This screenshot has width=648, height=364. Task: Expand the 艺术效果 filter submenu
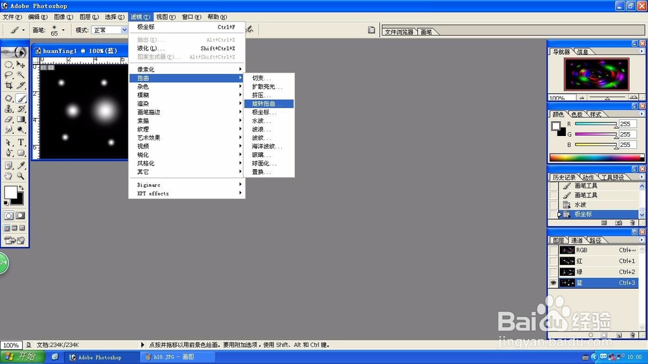(187, 137)
